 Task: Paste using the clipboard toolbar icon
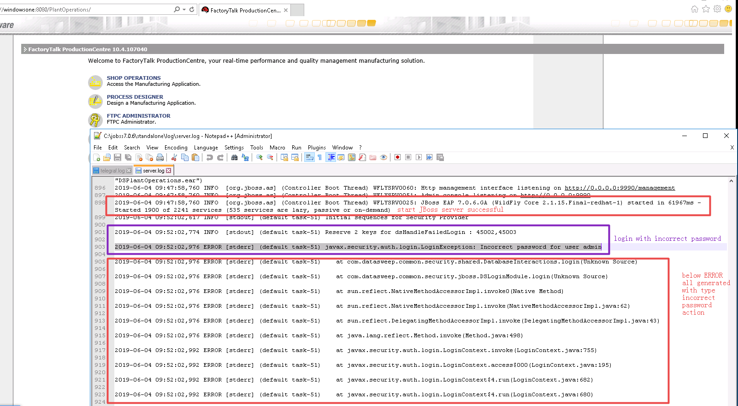click(195, 157)
